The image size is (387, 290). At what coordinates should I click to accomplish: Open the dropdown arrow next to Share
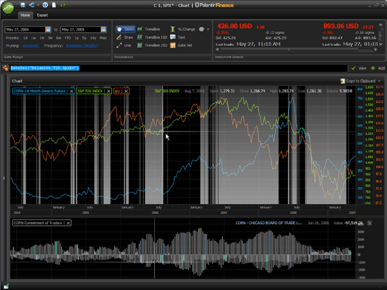click(x=38, y=5)
